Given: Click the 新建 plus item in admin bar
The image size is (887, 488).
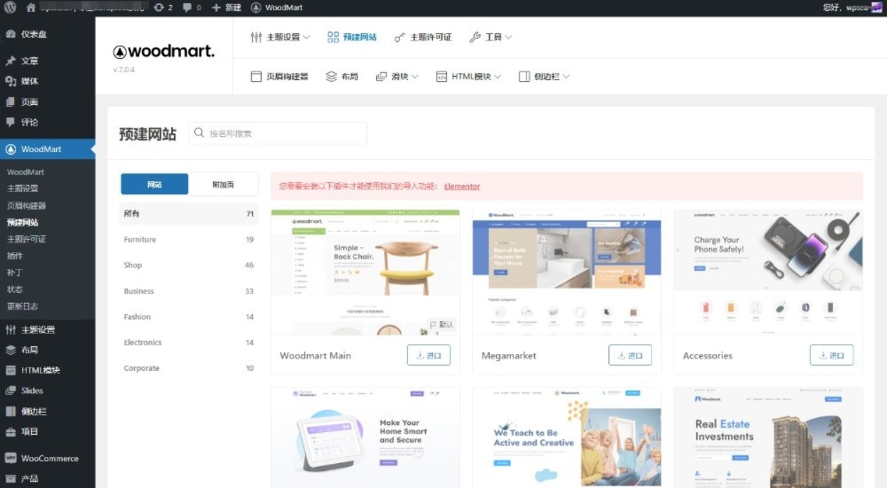Looking at the screenshot, I should (227, 7).
